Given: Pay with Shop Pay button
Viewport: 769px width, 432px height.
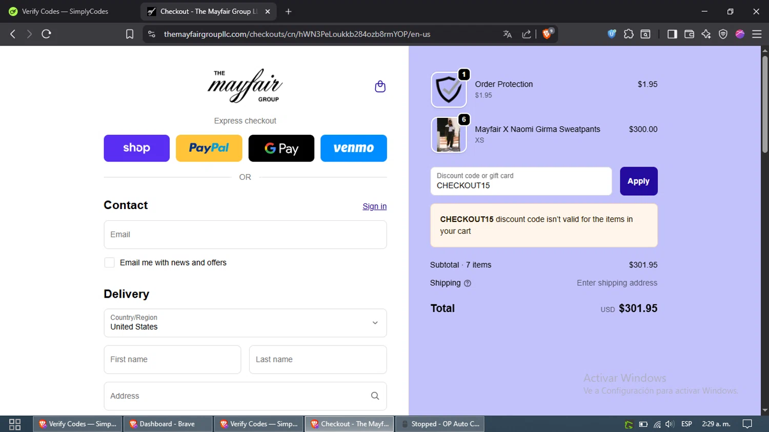Looking at the screenshot, I should click(136, 148).
